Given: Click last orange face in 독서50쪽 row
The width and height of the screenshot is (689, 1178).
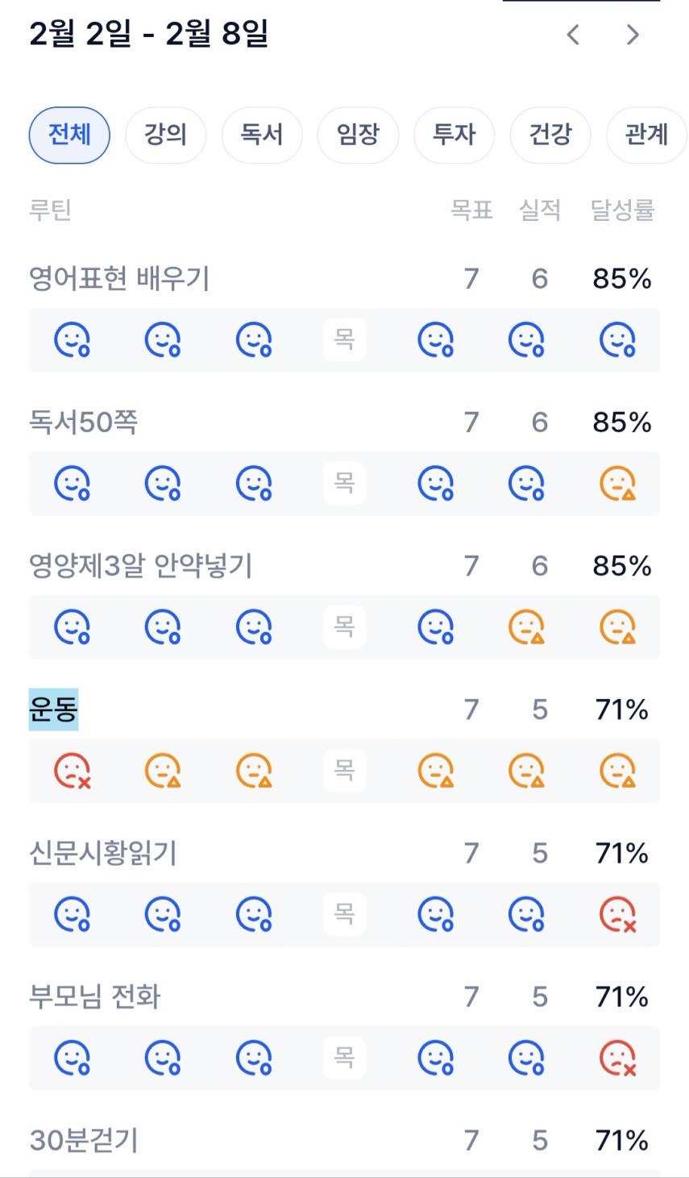Looking at the screenshot, I should click(618, 484).
